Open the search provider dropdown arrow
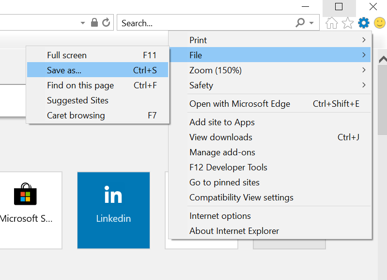The width and height of the screenshot is (387, 280). pos(311,23)
